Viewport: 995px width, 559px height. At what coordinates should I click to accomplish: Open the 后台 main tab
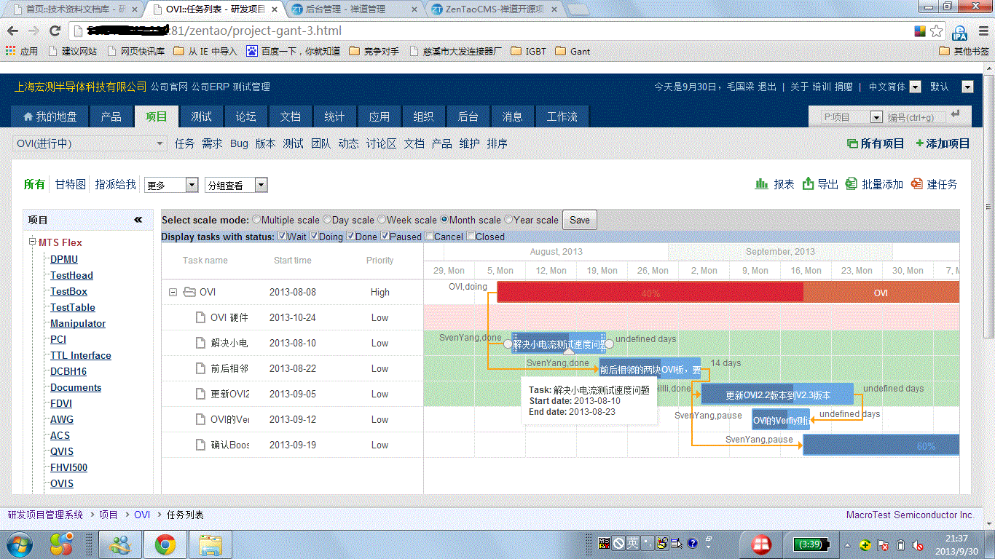468,116
